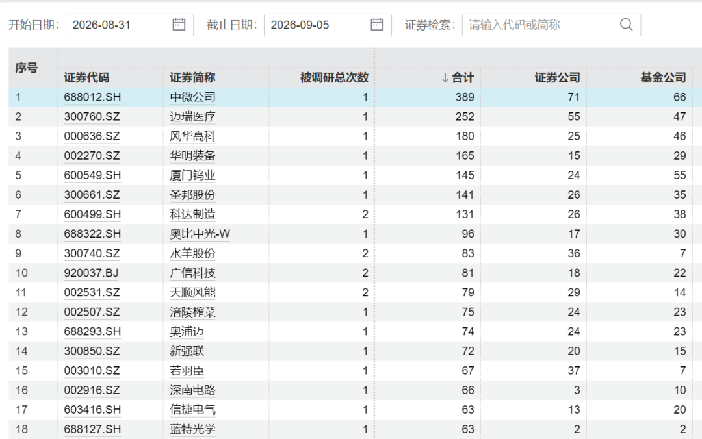Focus the 开始日期 field showing 2026-08-31

coord(129,25)
